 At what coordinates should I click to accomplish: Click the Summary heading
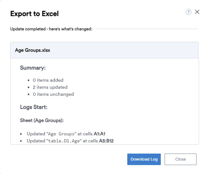[x=33, y=68]
